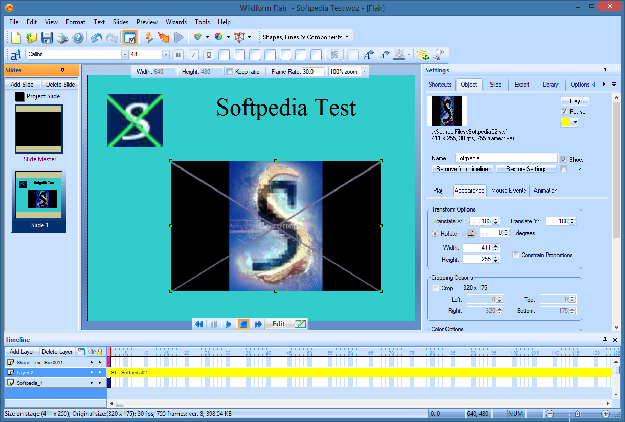Click the yellow note with plus icon
Viewport: 625px width, 422px height.
(422, 55)
